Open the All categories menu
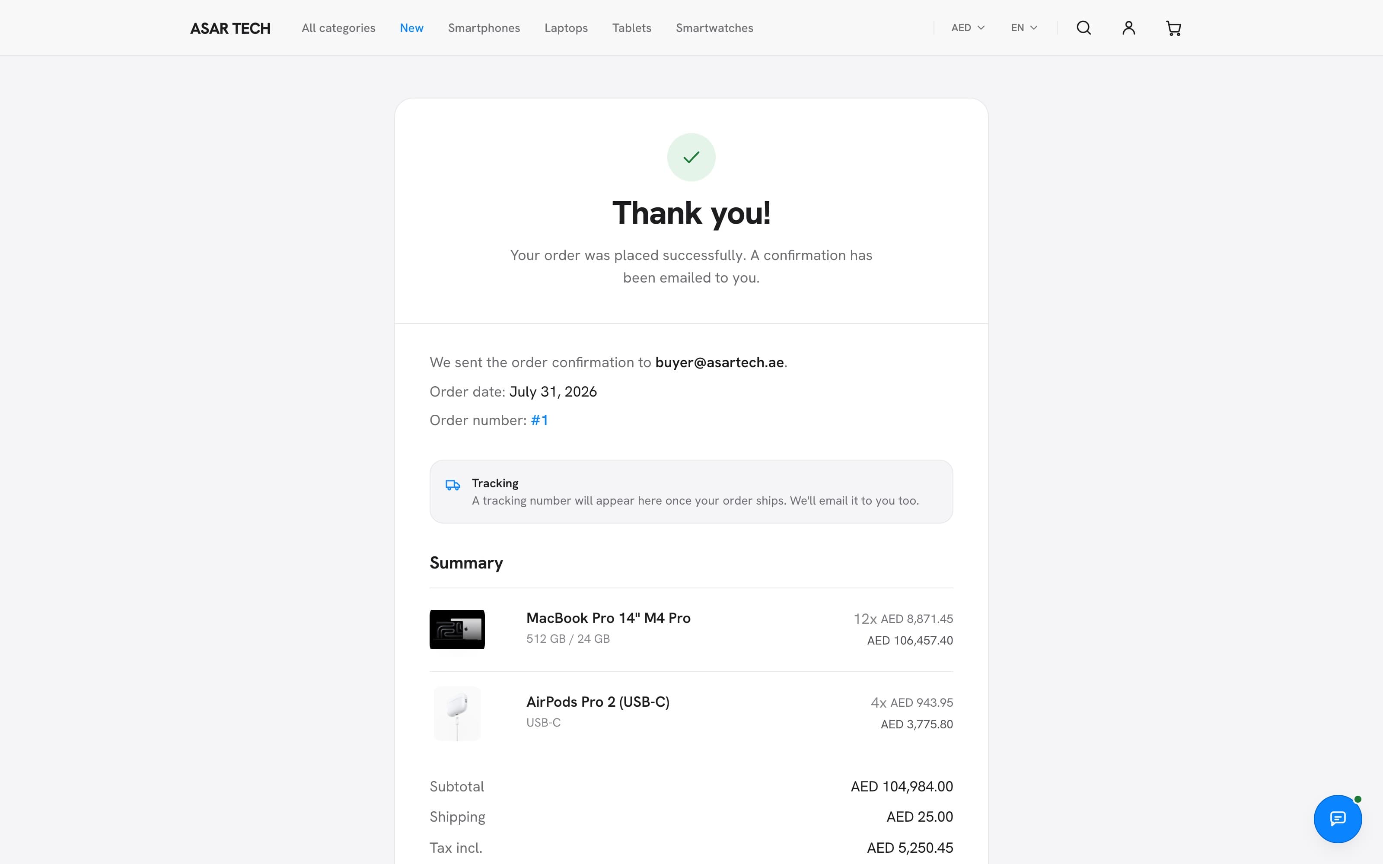The width and height of the screenshot is (1383, 864). pyautogui.click(x=338, y=28)
